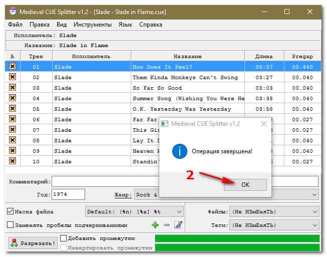Click length 03:27 of track 02
Screen dimensions: 327x257
264,77
